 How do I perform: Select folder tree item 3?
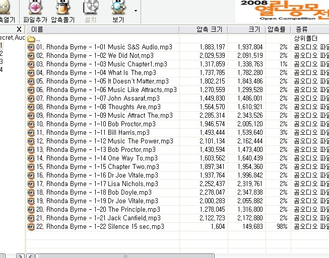tap(2, 61)
